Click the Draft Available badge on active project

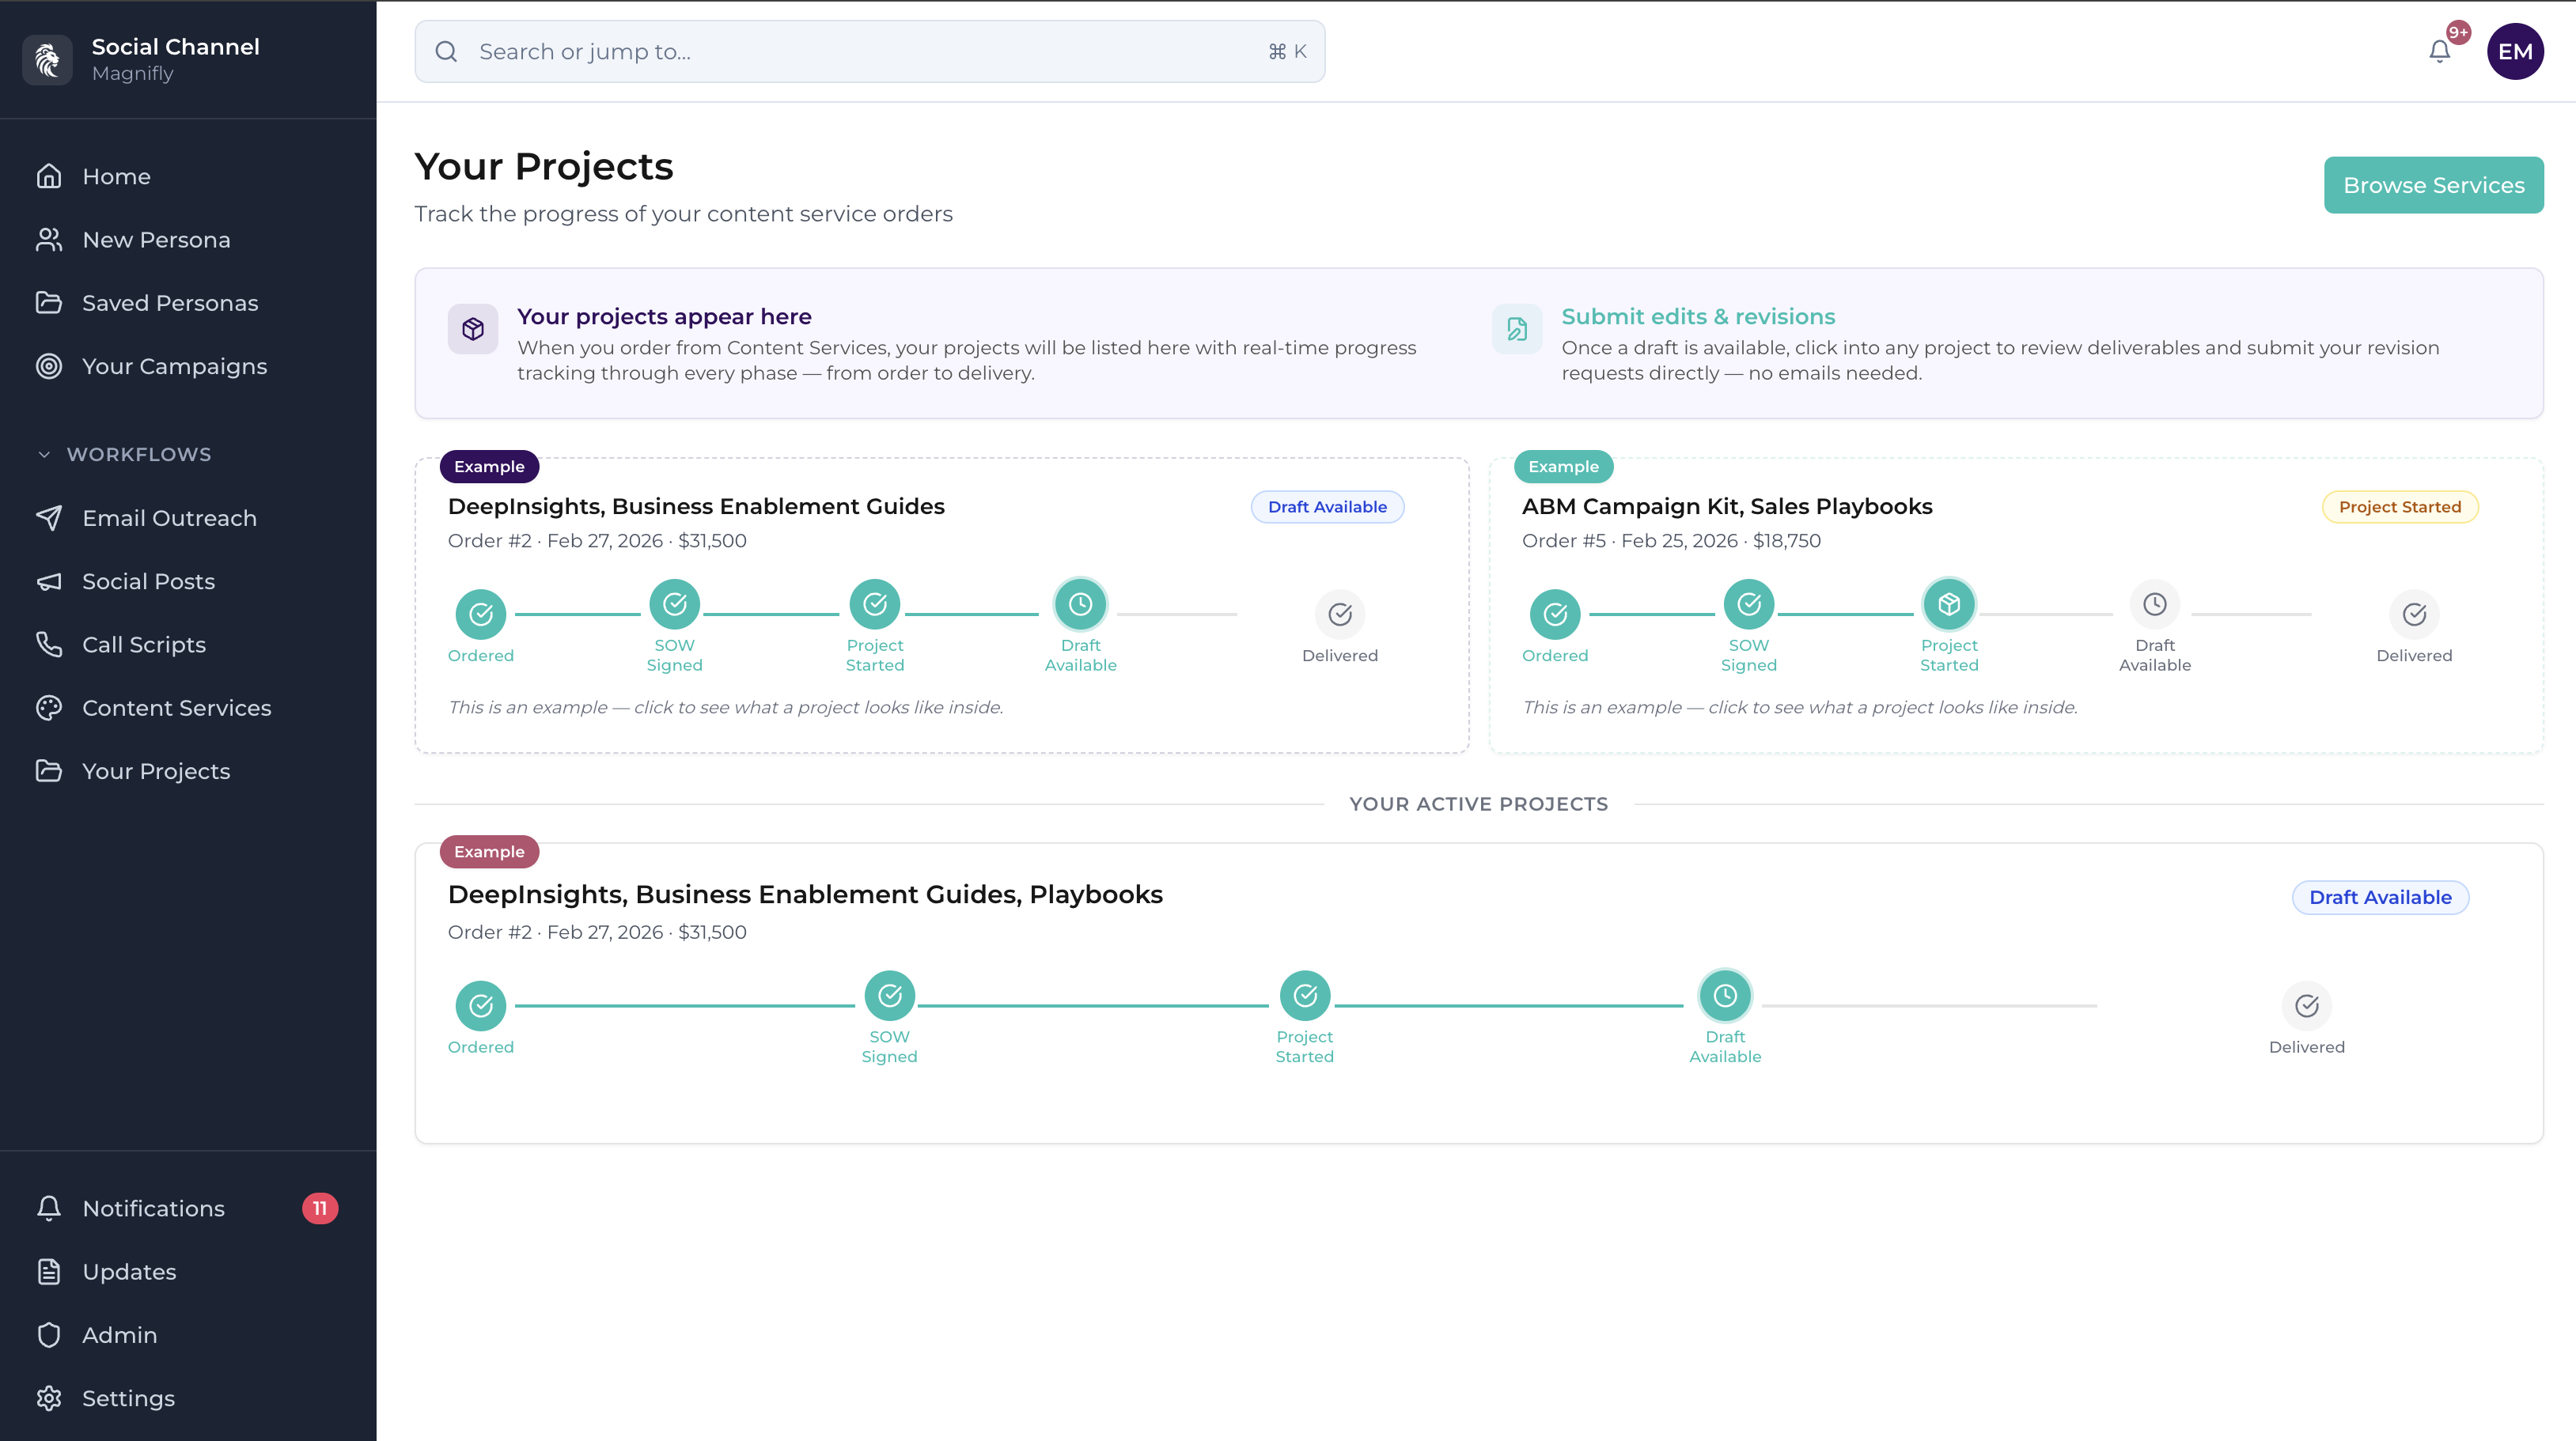pyautogui.click(x=2379, y=897)
